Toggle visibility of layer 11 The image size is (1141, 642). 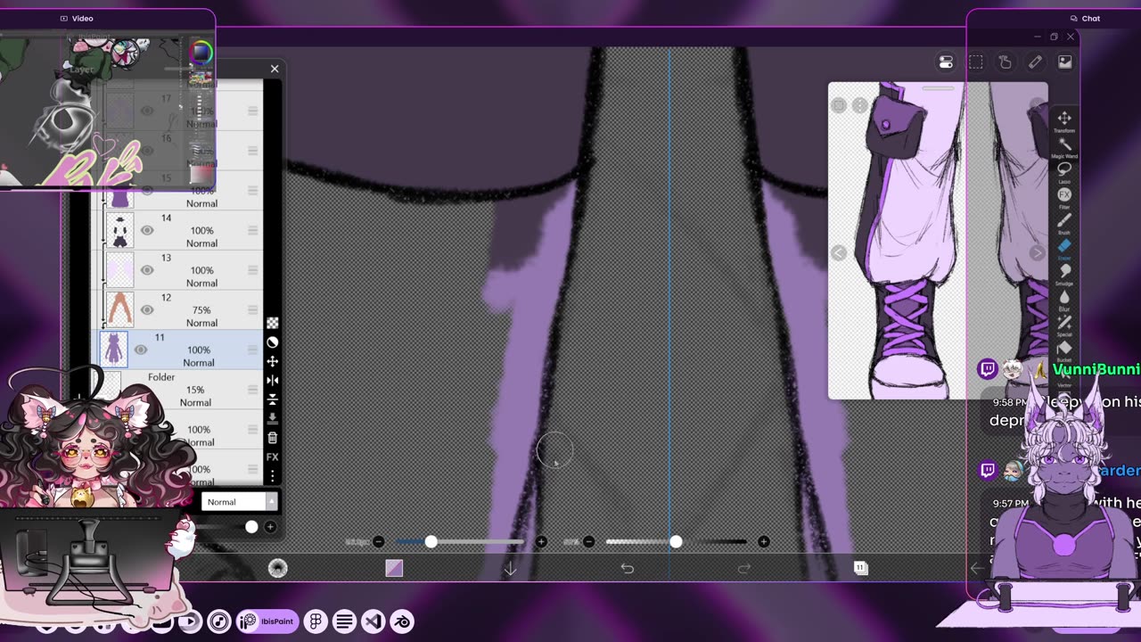pos(141,350)
